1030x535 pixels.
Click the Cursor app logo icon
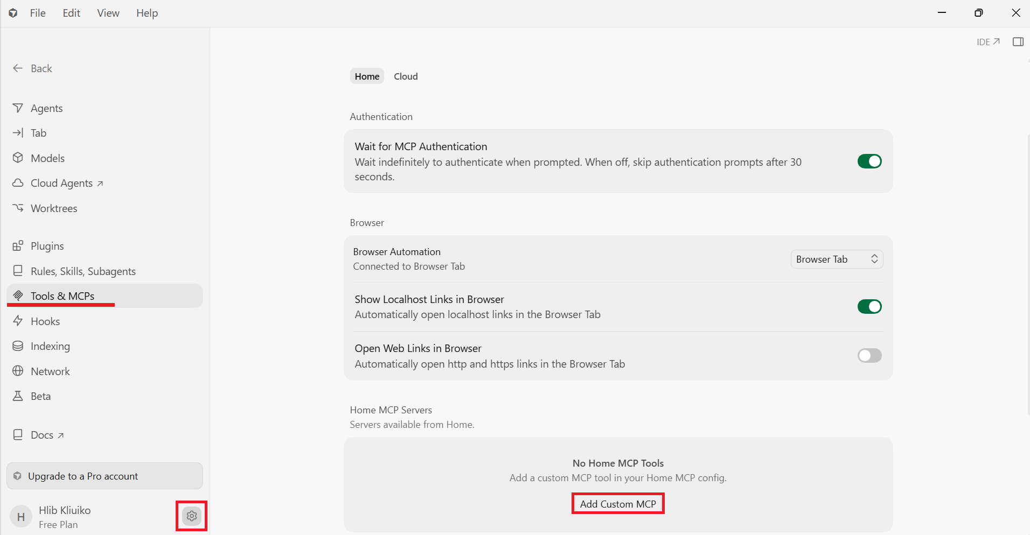13,13
